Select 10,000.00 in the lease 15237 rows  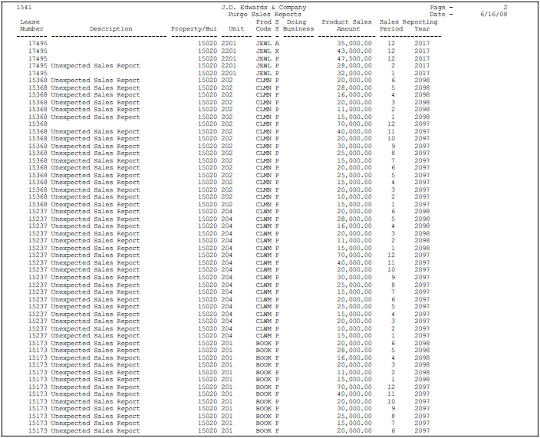[354, 328]
